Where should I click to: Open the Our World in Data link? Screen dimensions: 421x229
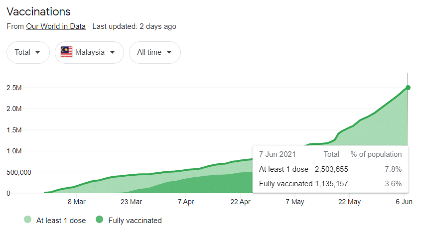click(56, 26)
